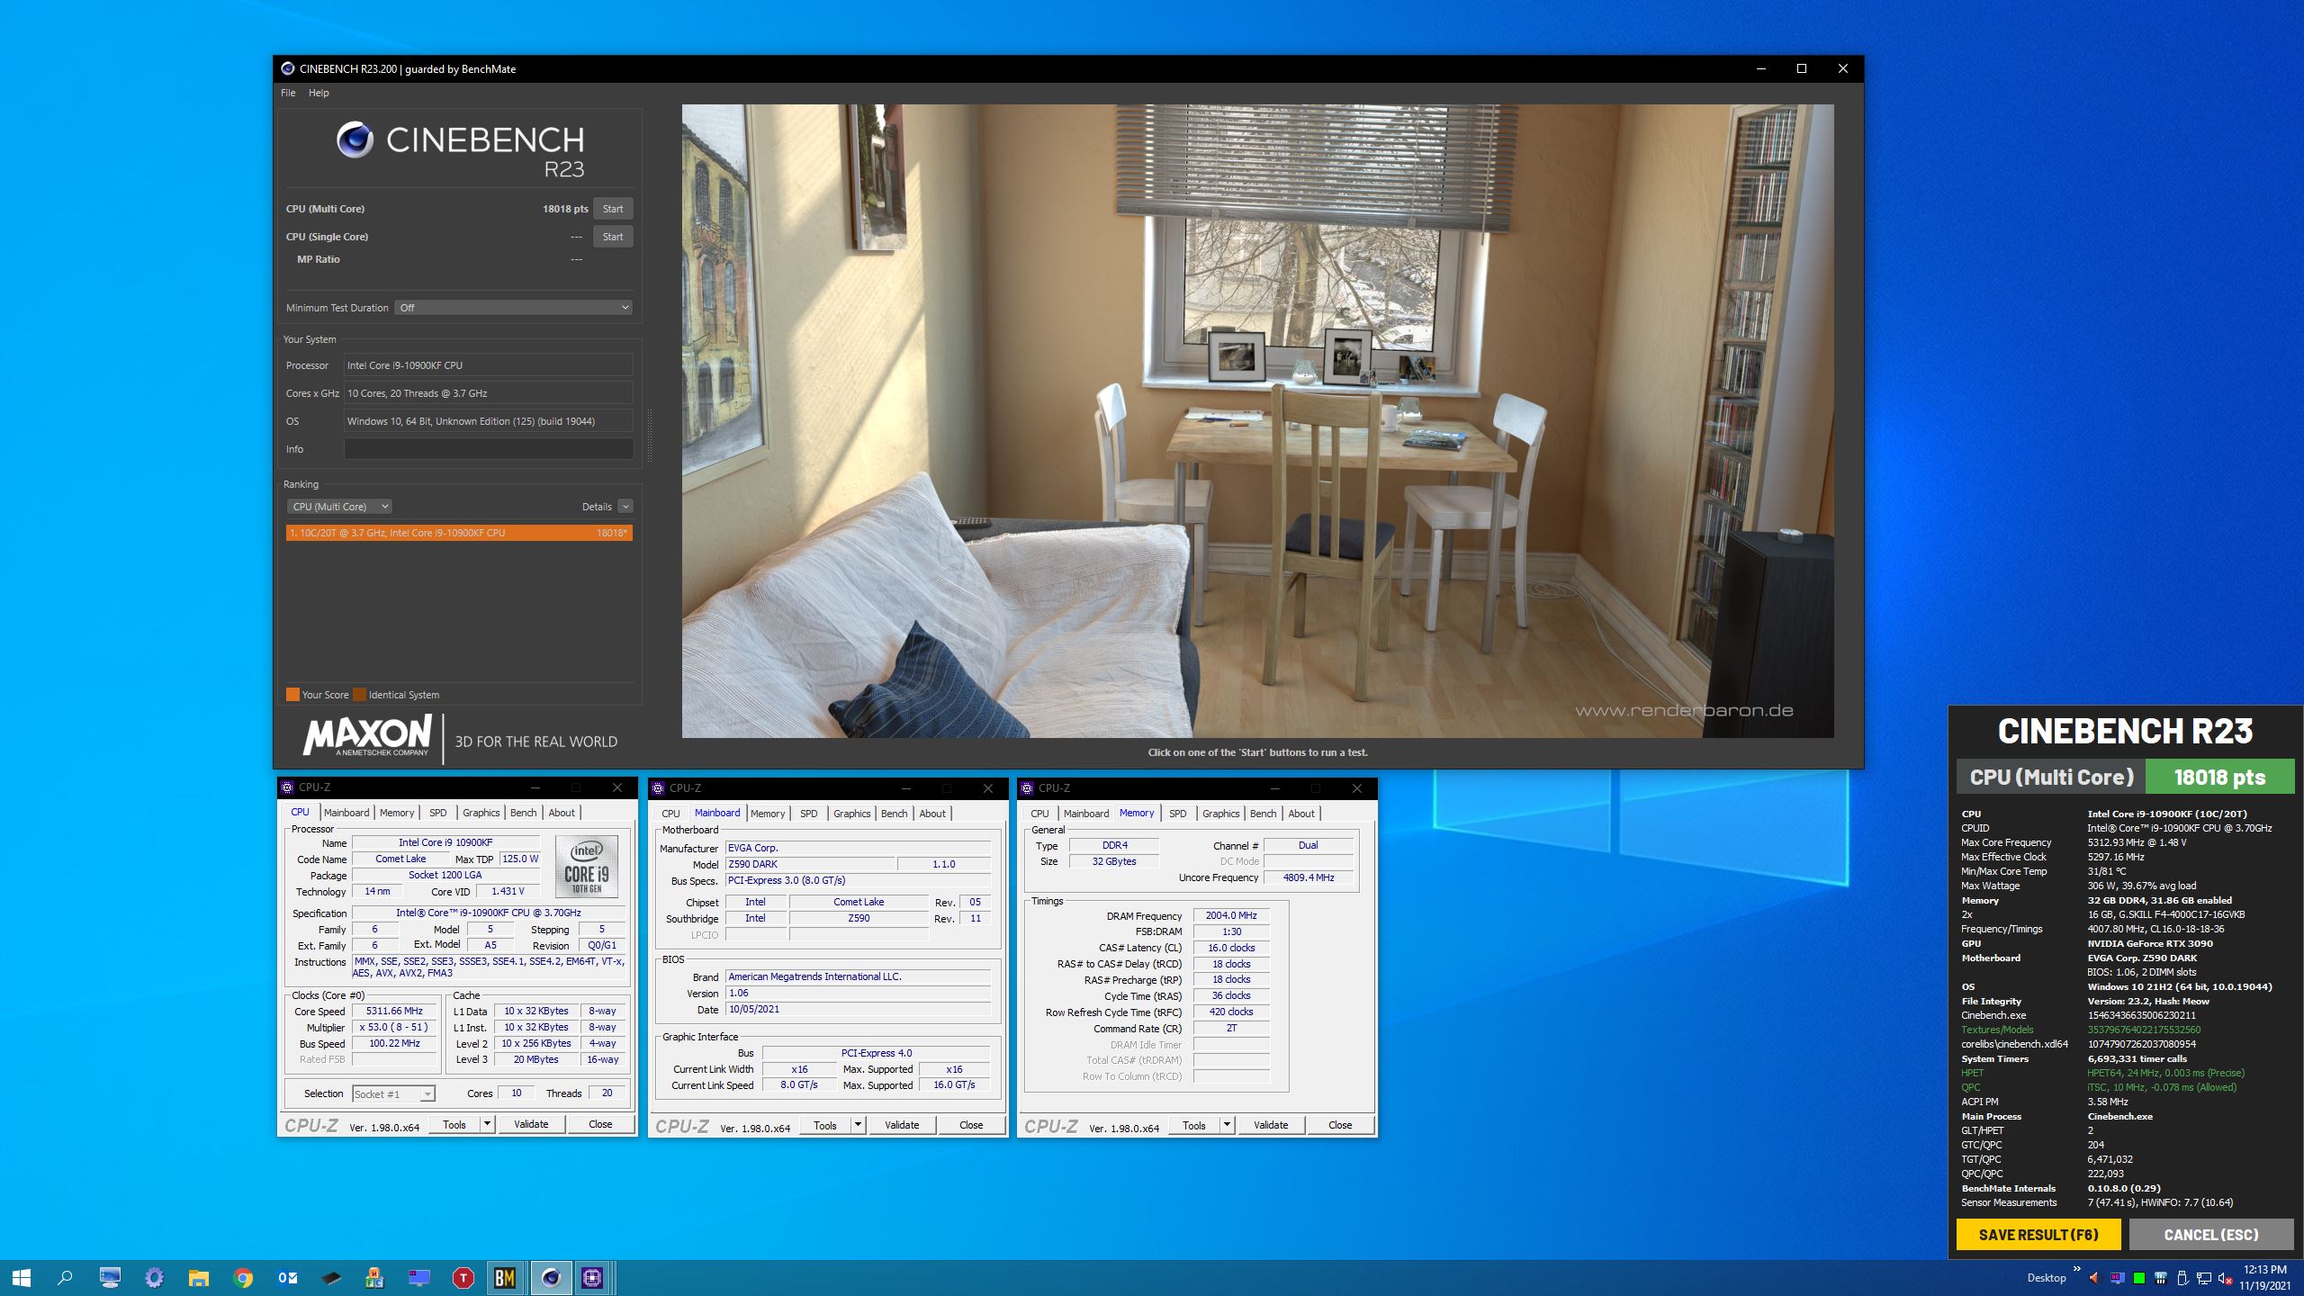The height and width of the screenshot is (1296, 2304).
Task: Open the Minimum Test Duration dropdown
Action: tap(514, 308)
